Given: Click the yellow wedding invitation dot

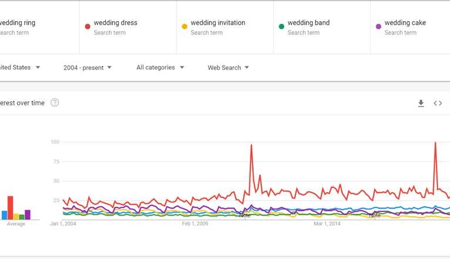Looking at the screenshot, I should [x=184, y=26].
